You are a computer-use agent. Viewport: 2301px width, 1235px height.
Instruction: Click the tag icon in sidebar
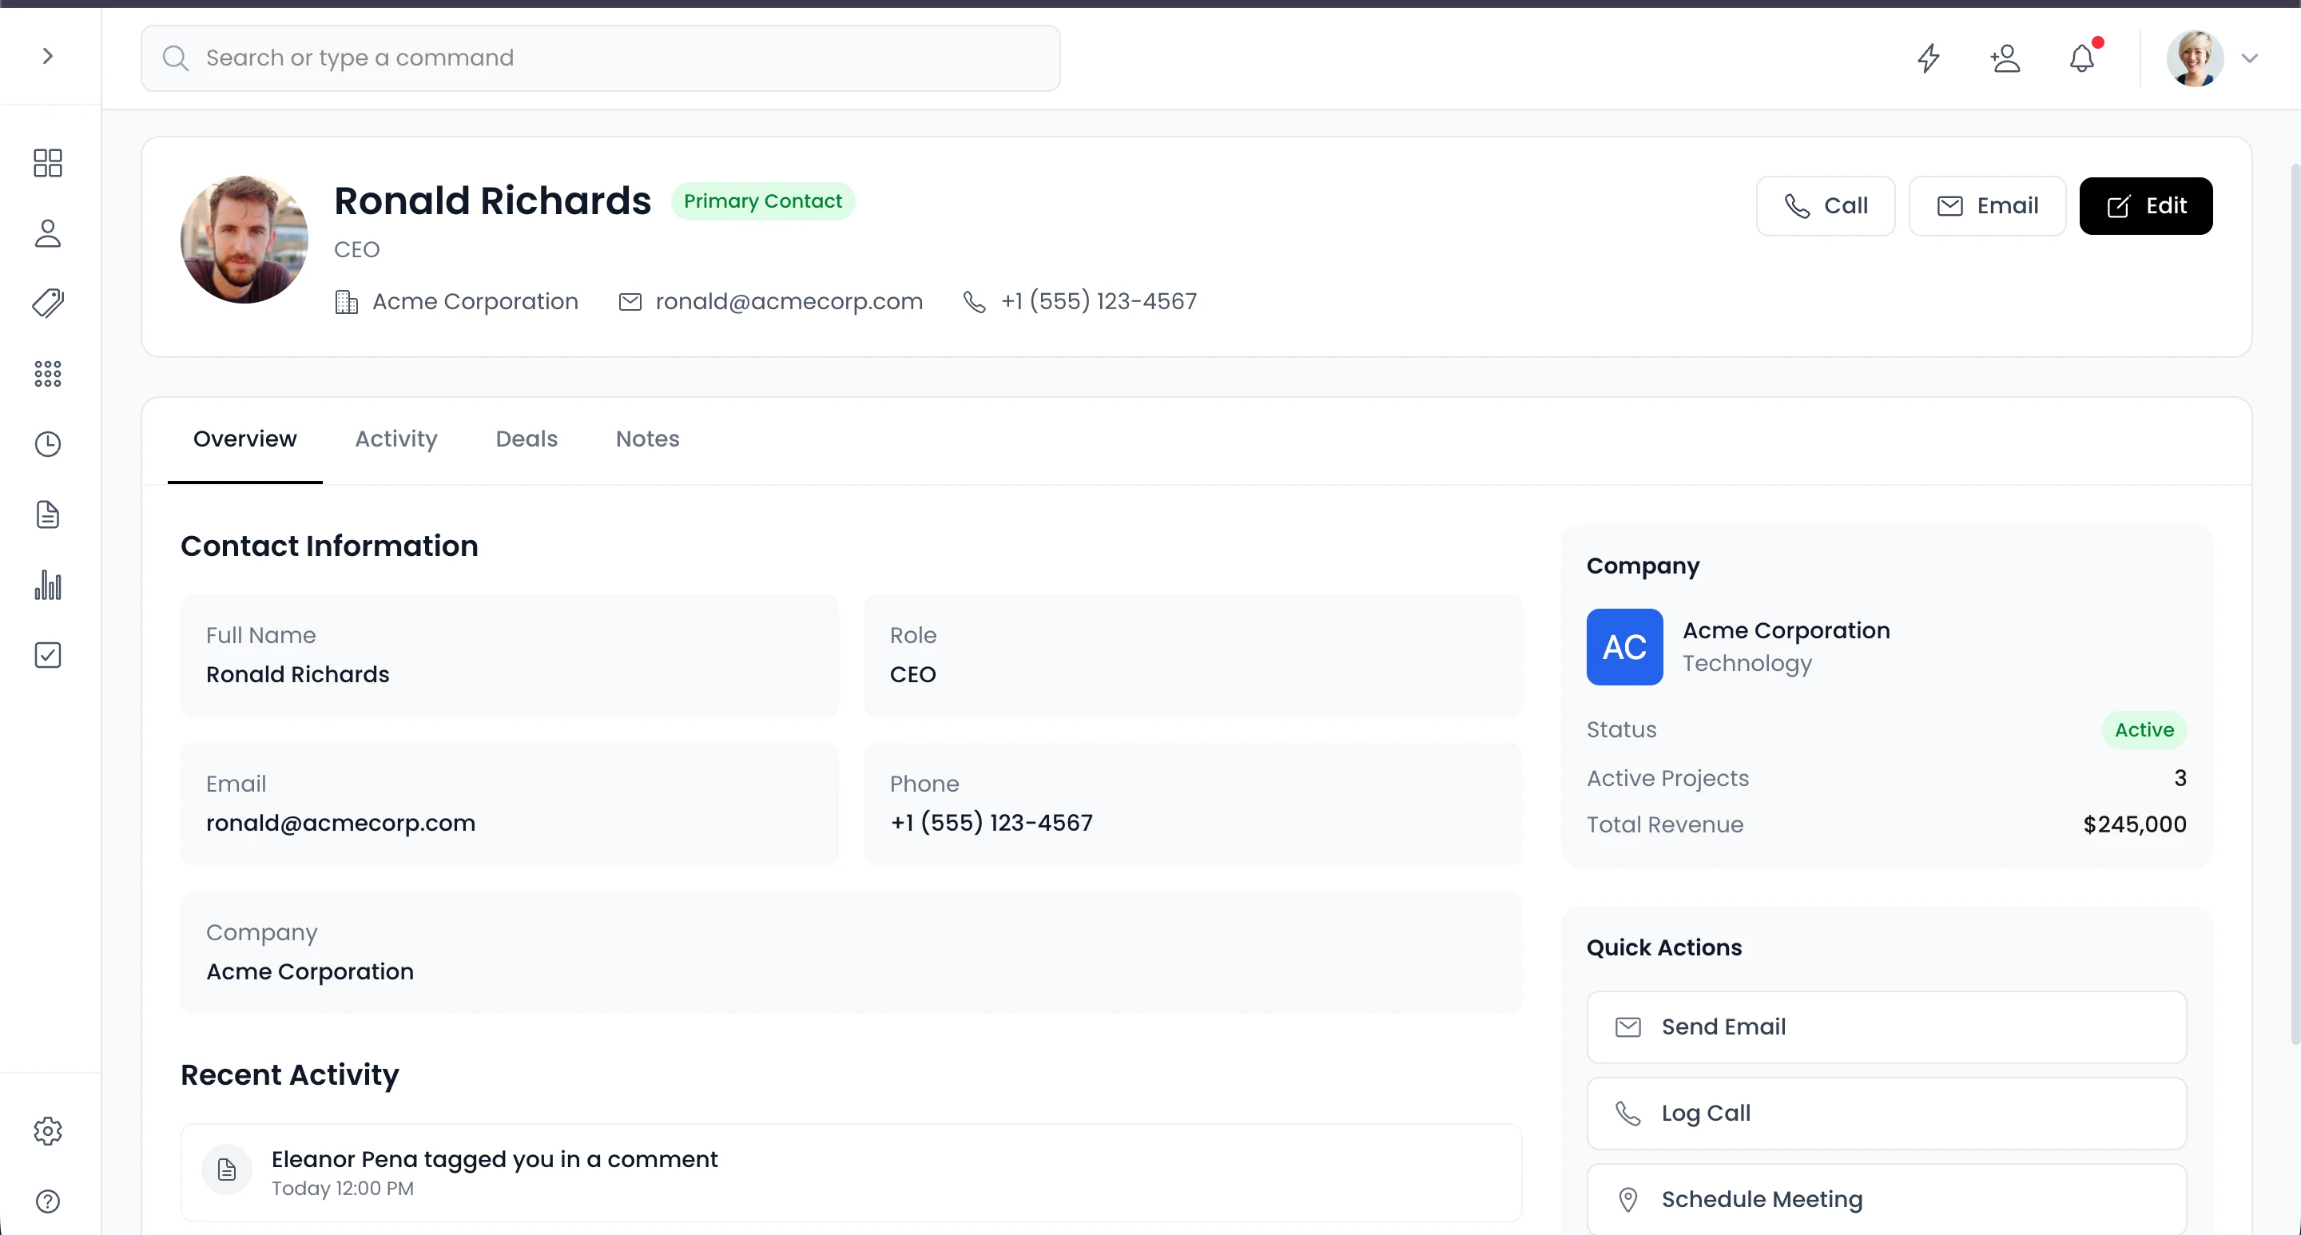pyautogui.click(x=47, y=304)
